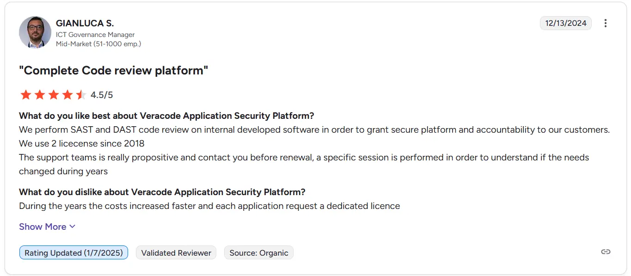Image resolution: width=631 pixels, height=276 pixels.
Task: Click the Source: Organic badge
Action: [259, 253]
